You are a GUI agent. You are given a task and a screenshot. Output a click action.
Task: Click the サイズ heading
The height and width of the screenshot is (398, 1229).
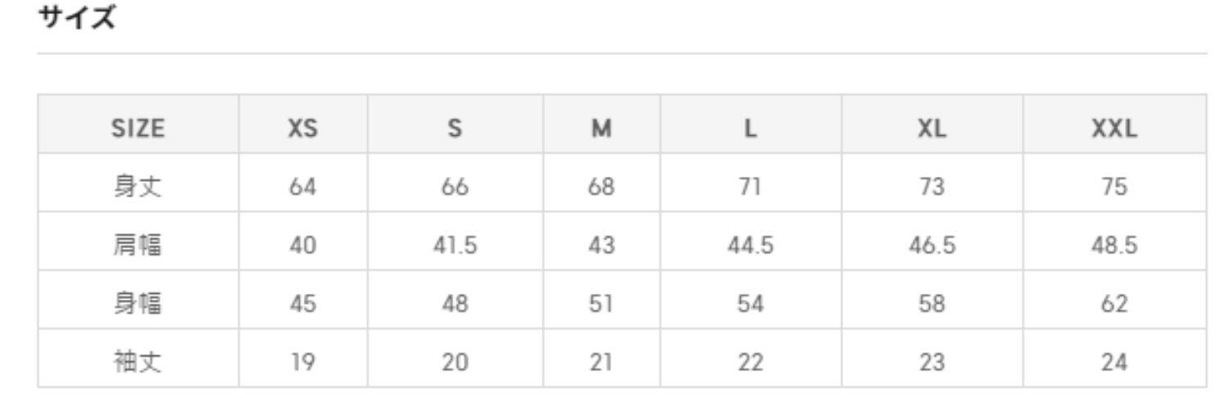coord(78,19)
